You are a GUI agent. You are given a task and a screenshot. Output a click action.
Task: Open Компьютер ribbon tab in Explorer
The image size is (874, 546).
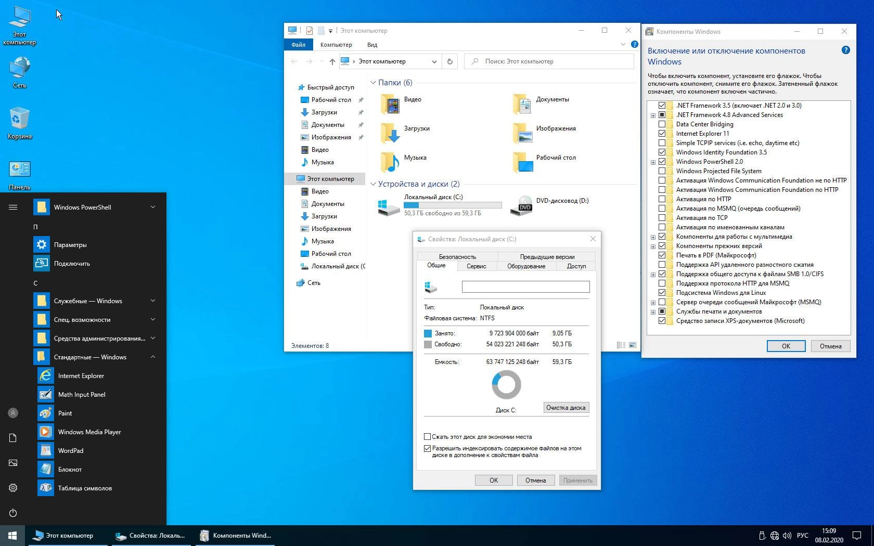[x=336, y=45]
